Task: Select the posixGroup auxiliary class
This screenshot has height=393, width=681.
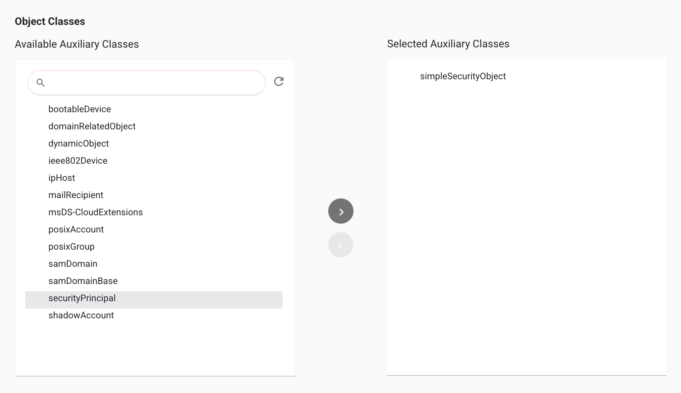Action: click(x=72, y=246)
